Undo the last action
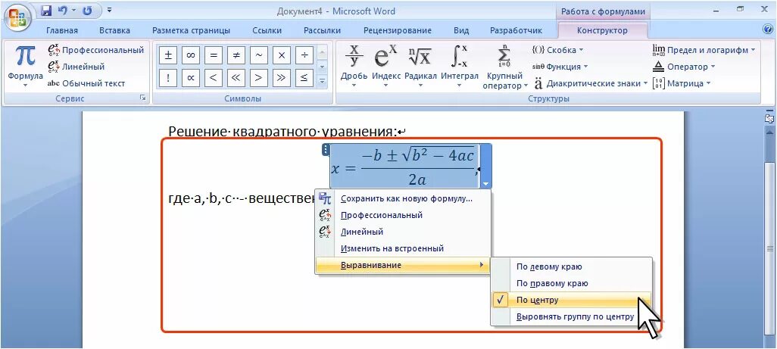This screenshot has width=777, height=349. (x=63, y=11)
